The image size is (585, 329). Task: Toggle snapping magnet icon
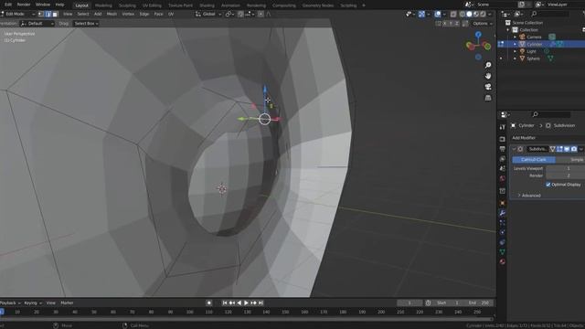(x=240, y=14)
